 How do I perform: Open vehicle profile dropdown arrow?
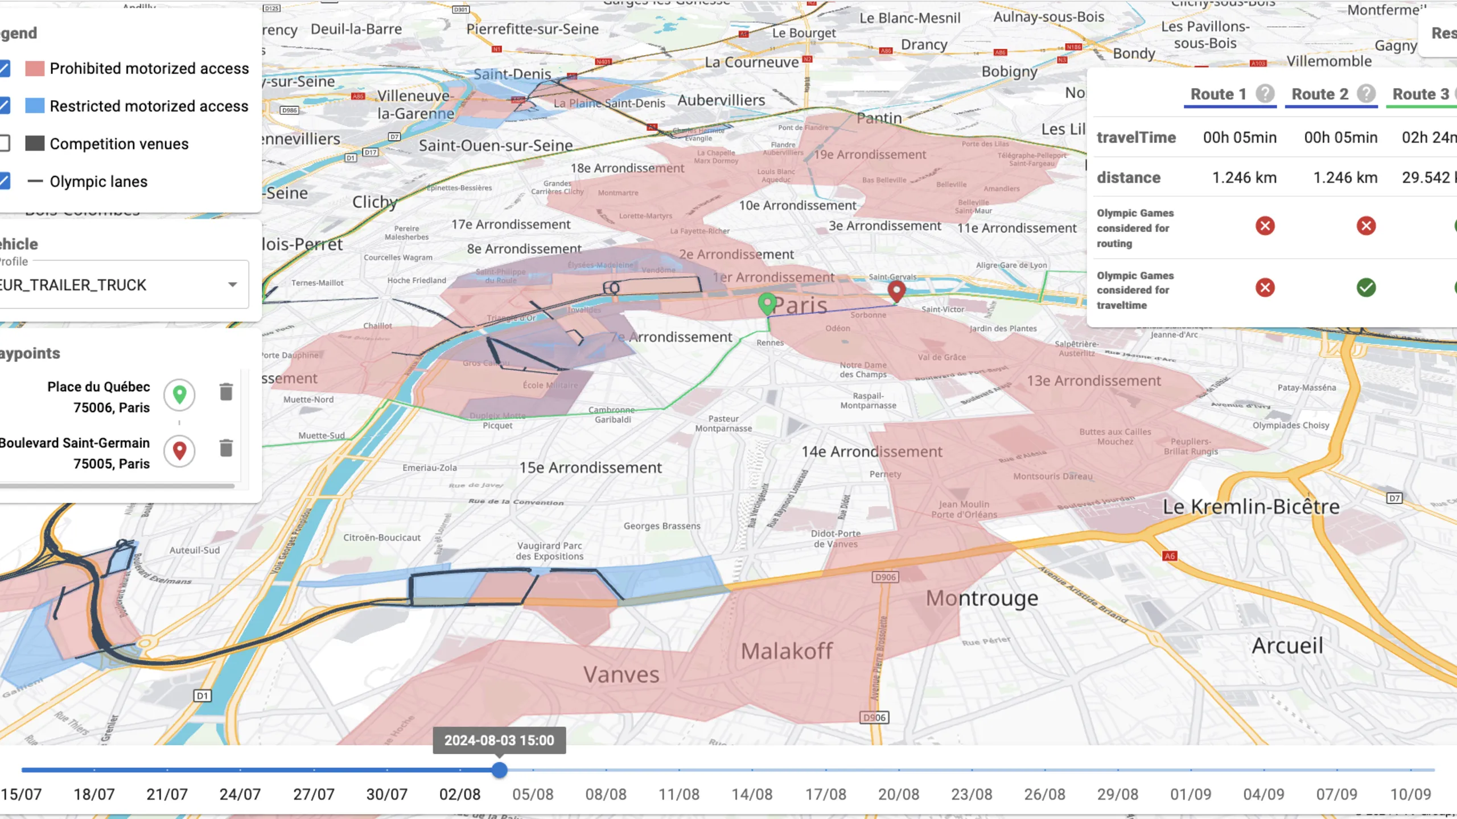(x=232, y=284)
